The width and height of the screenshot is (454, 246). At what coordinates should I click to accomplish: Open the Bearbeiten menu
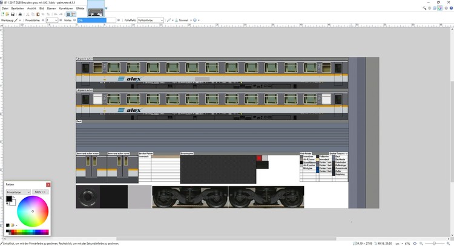pyautogui.click(x=18, y=8)
